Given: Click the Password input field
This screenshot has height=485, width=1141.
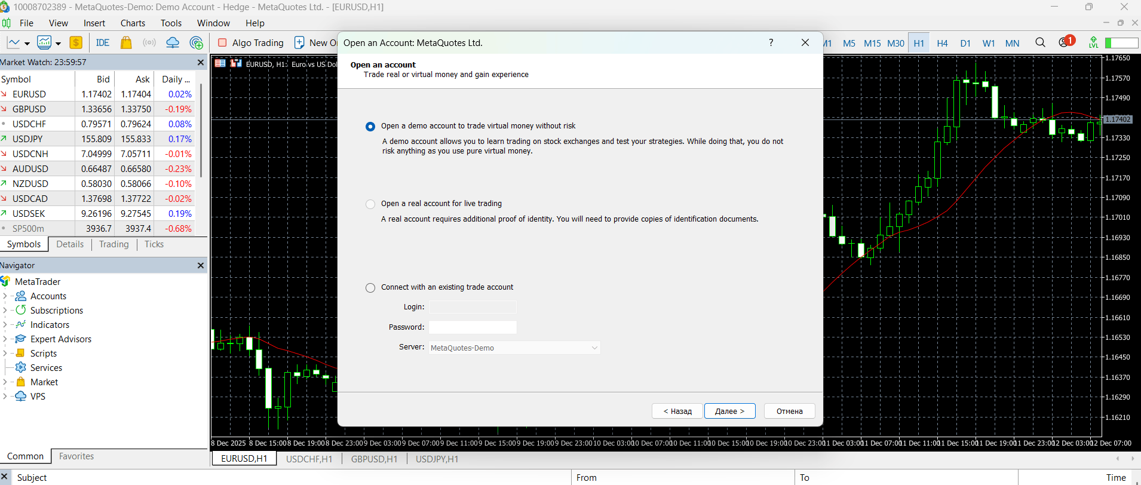Looking at the screenshot, I should point(473,327).
